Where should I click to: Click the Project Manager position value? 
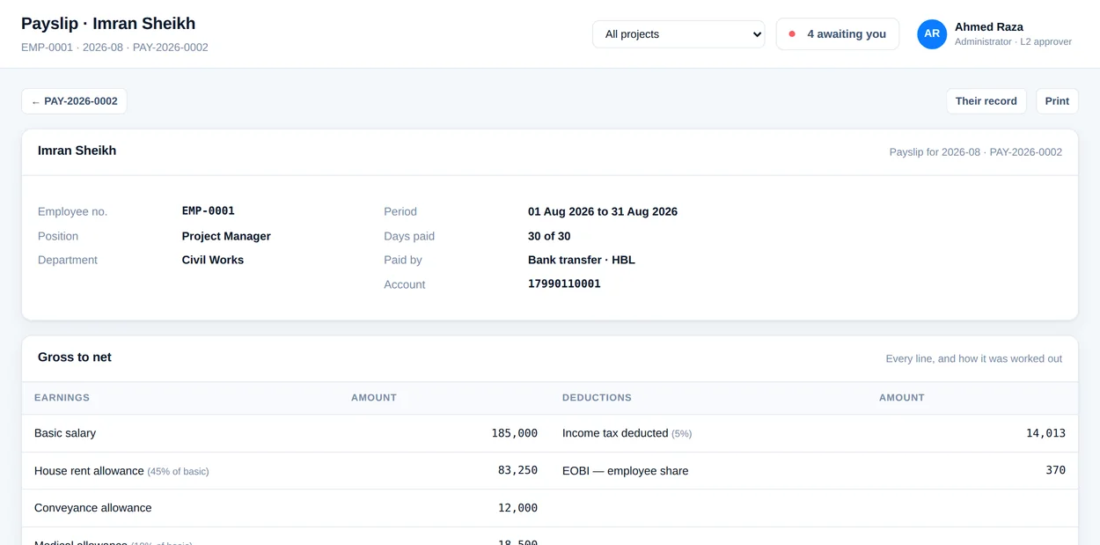pos(226,236)
